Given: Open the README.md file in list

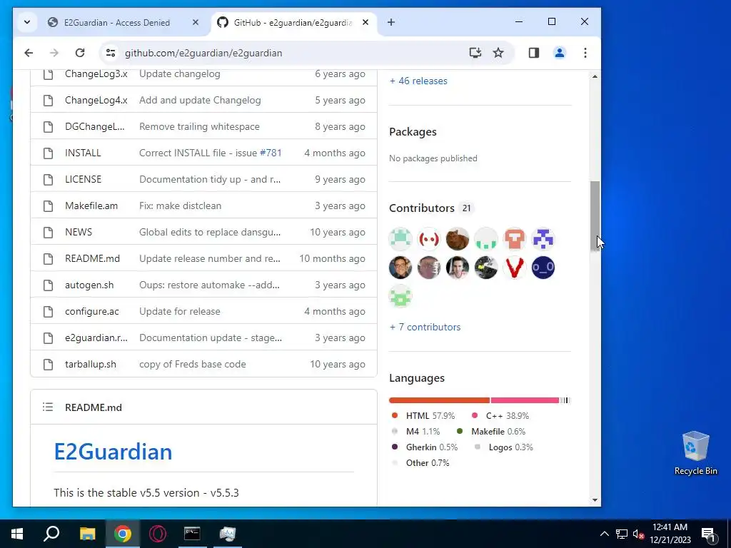Looking at the screenshot, I should (92, 258).
